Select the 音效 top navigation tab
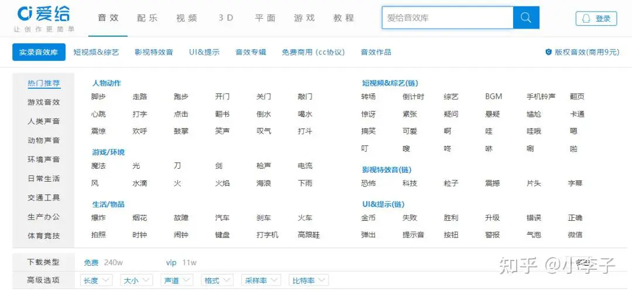 (108, 18)
